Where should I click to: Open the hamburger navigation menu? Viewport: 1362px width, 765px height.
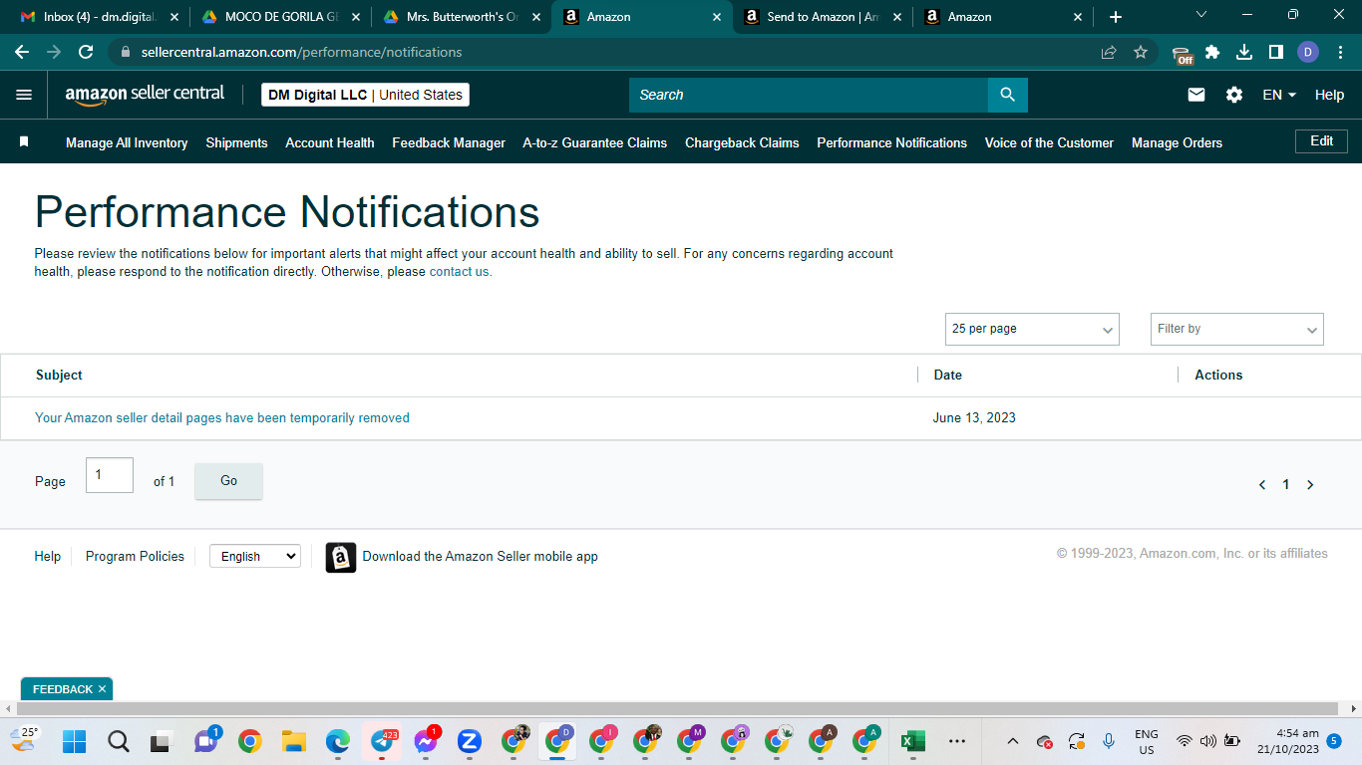(24, 95)
